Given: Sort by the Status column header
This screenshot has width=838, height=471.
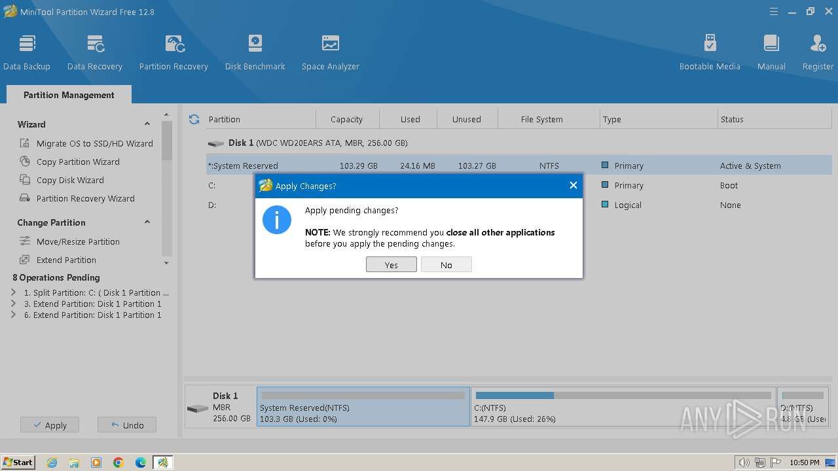Looking at the screenshot, I should pyautogui.click(x=776, y=119).
